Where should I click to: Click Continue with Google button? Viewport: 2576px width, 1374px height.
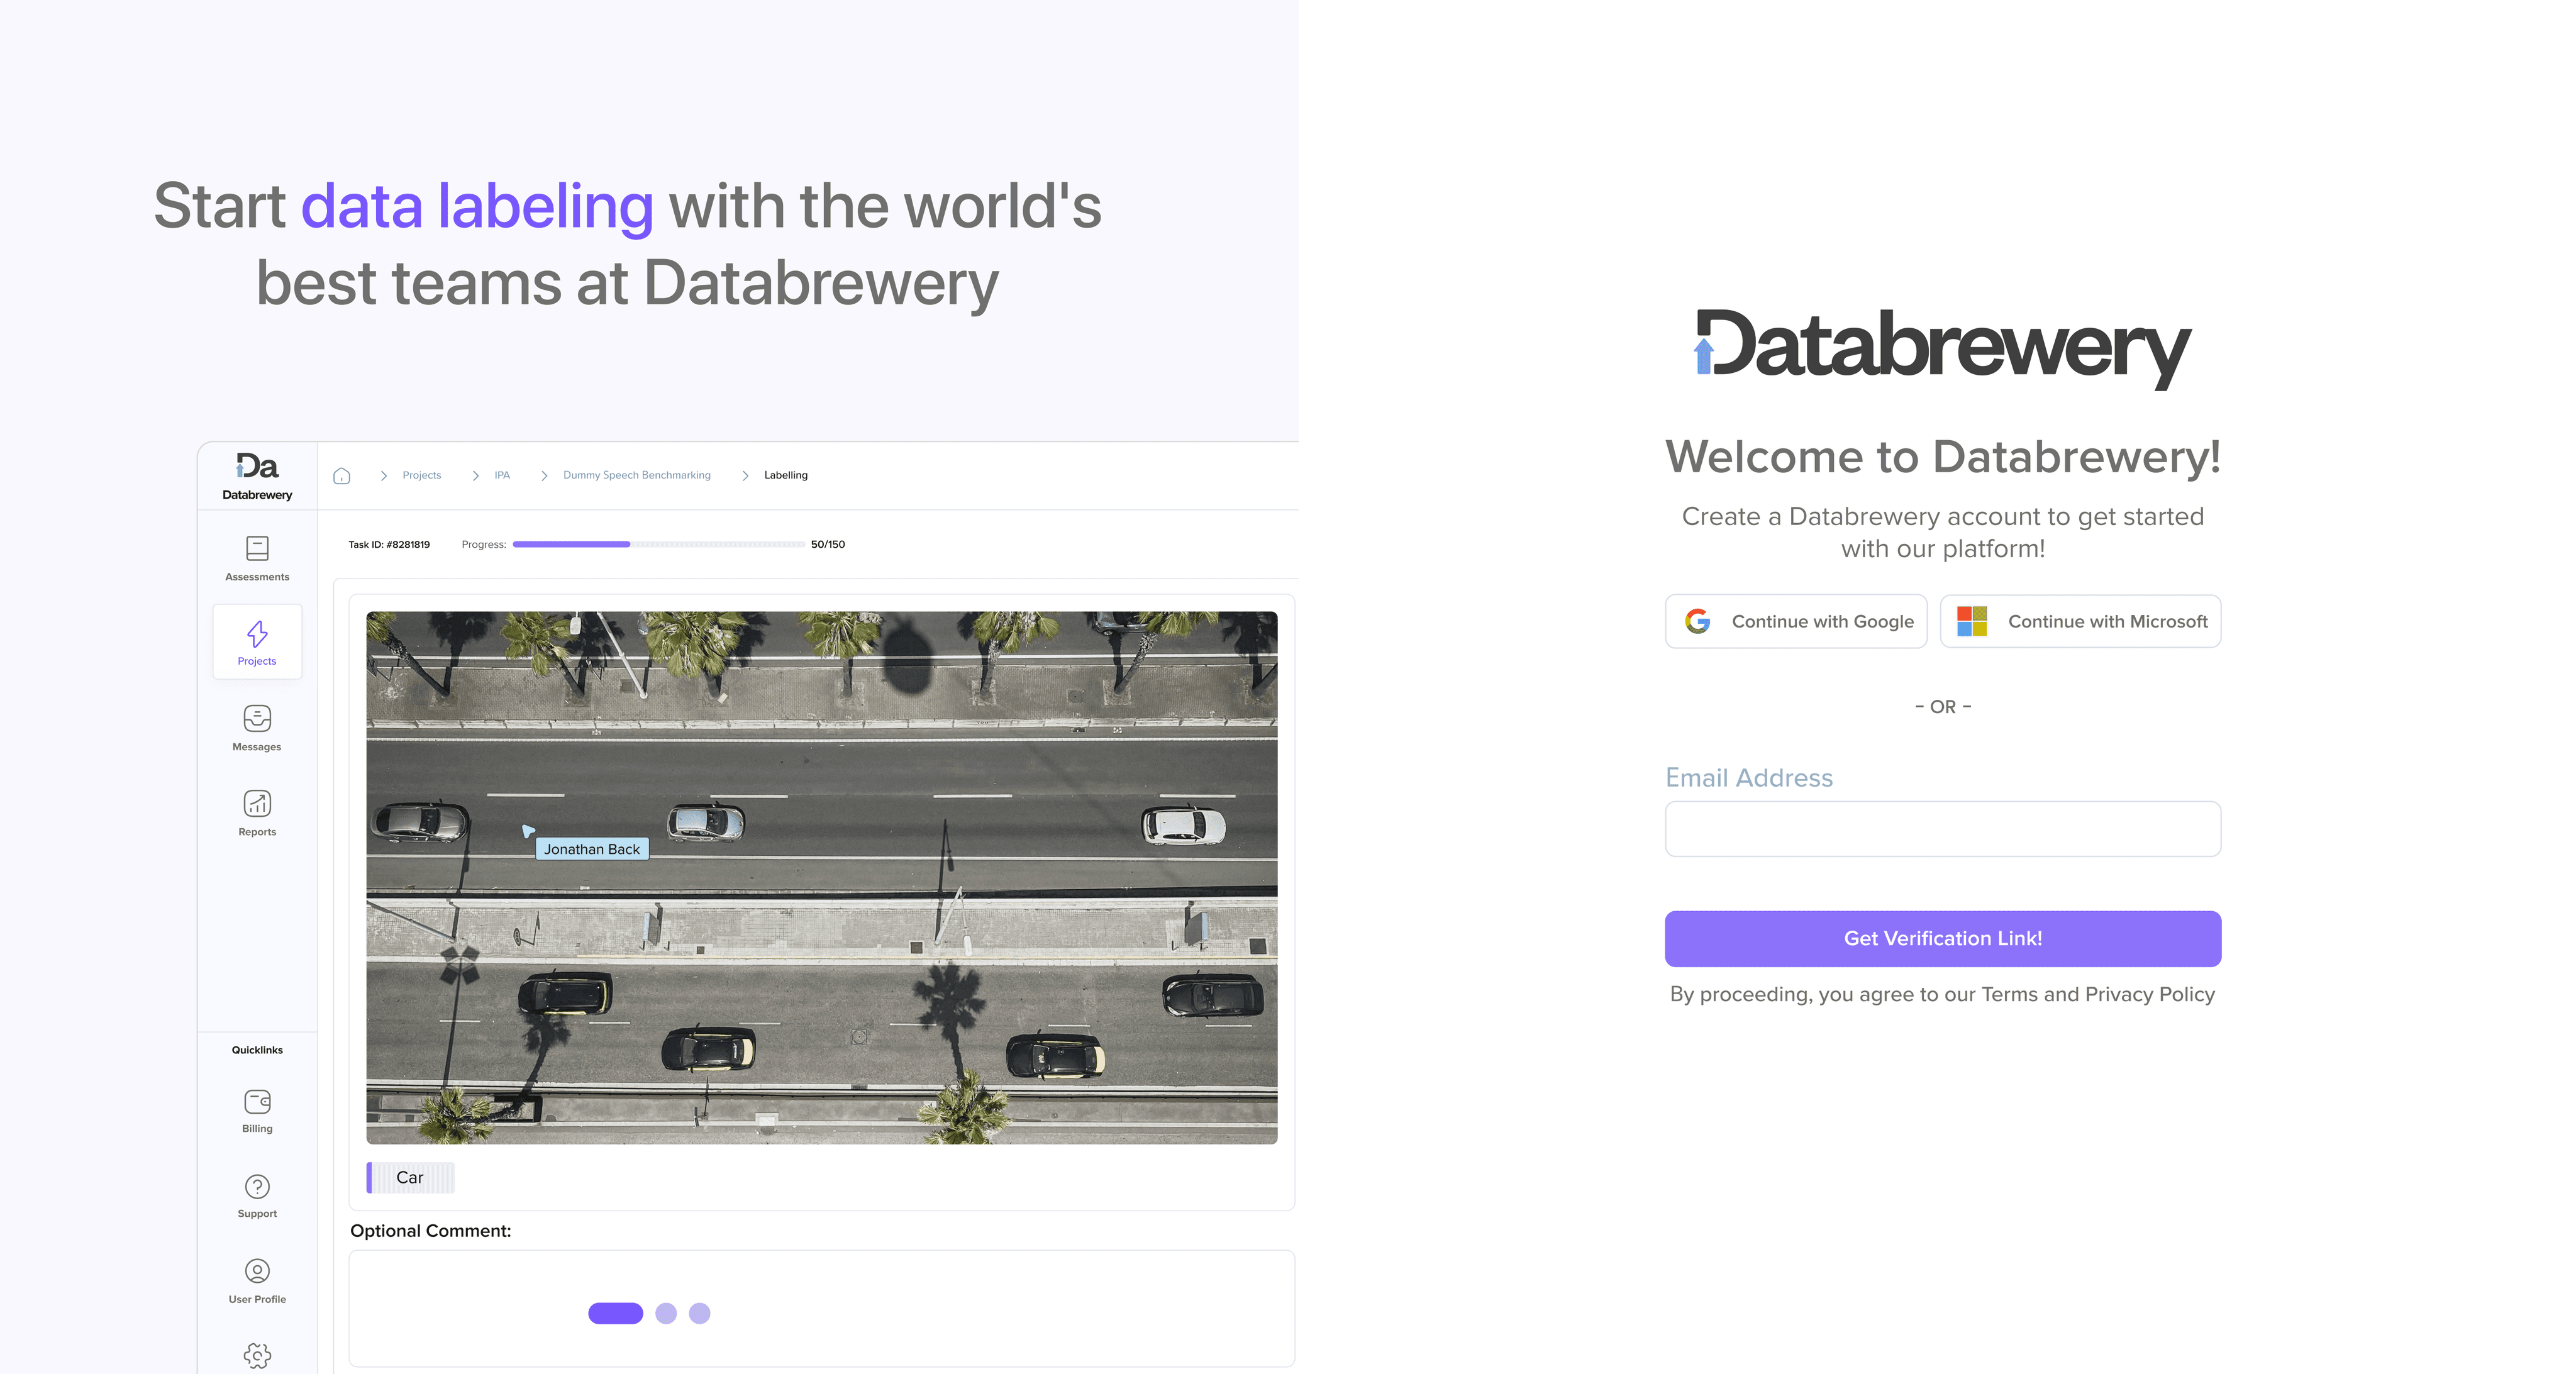tap(1796, 621)
